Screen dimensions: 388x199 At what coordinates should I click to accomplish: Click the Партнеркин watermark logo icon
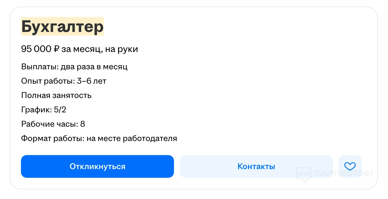point(303,174)
